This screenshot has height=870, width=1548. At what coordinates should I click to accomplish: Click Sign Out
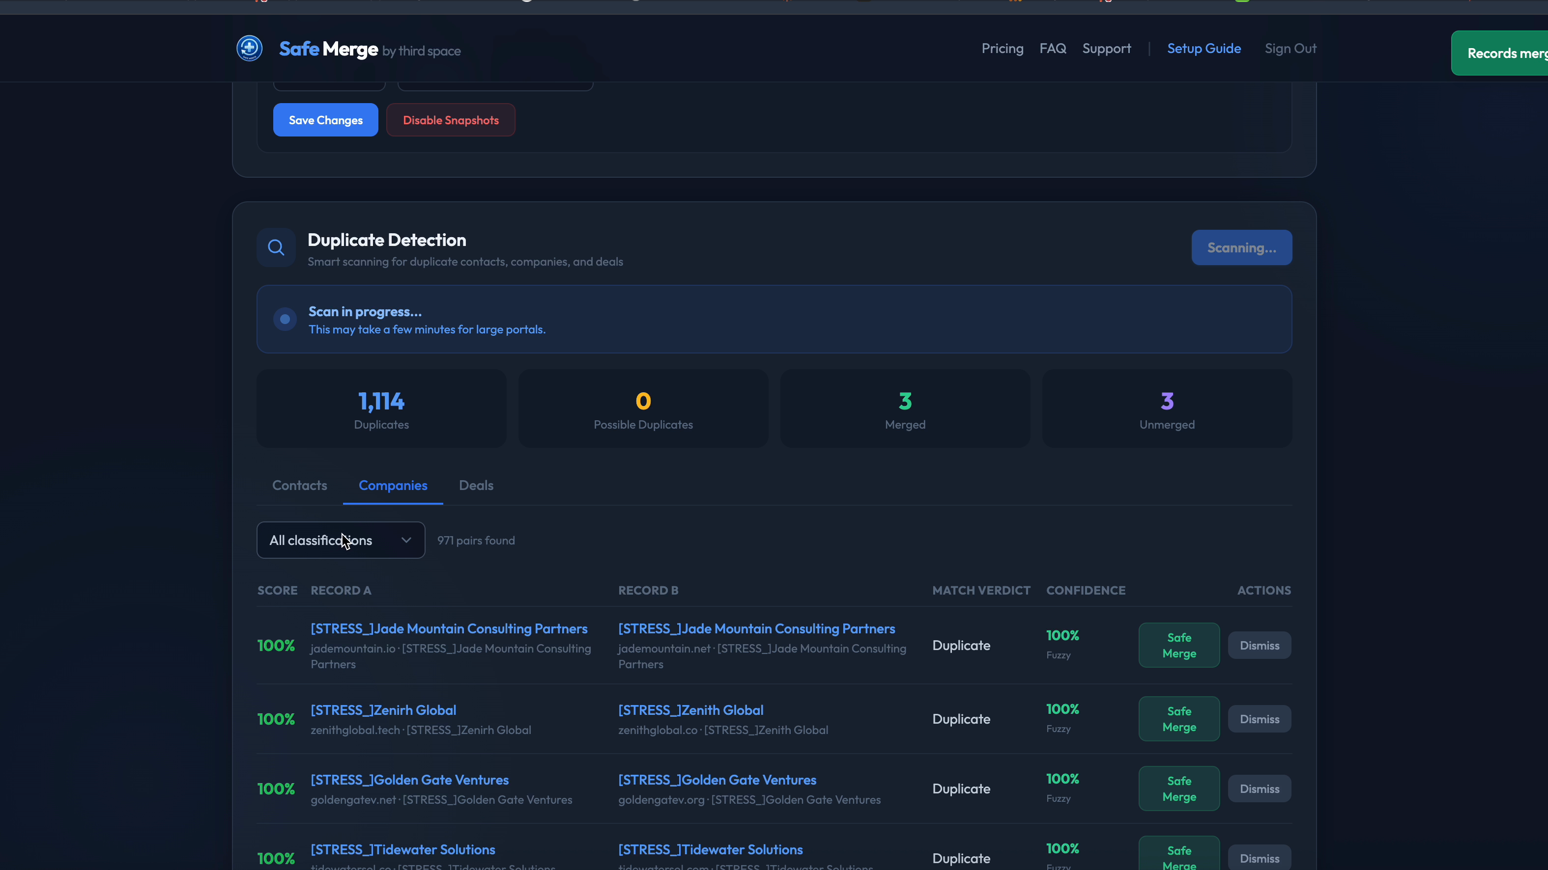(1290, 48)
